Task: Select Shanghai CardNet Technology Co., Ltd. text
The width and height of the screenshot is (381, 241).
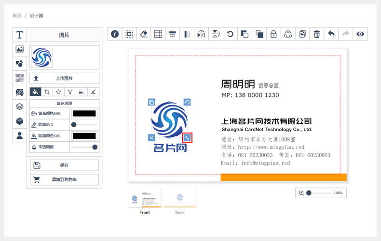Action: [267, 130]
